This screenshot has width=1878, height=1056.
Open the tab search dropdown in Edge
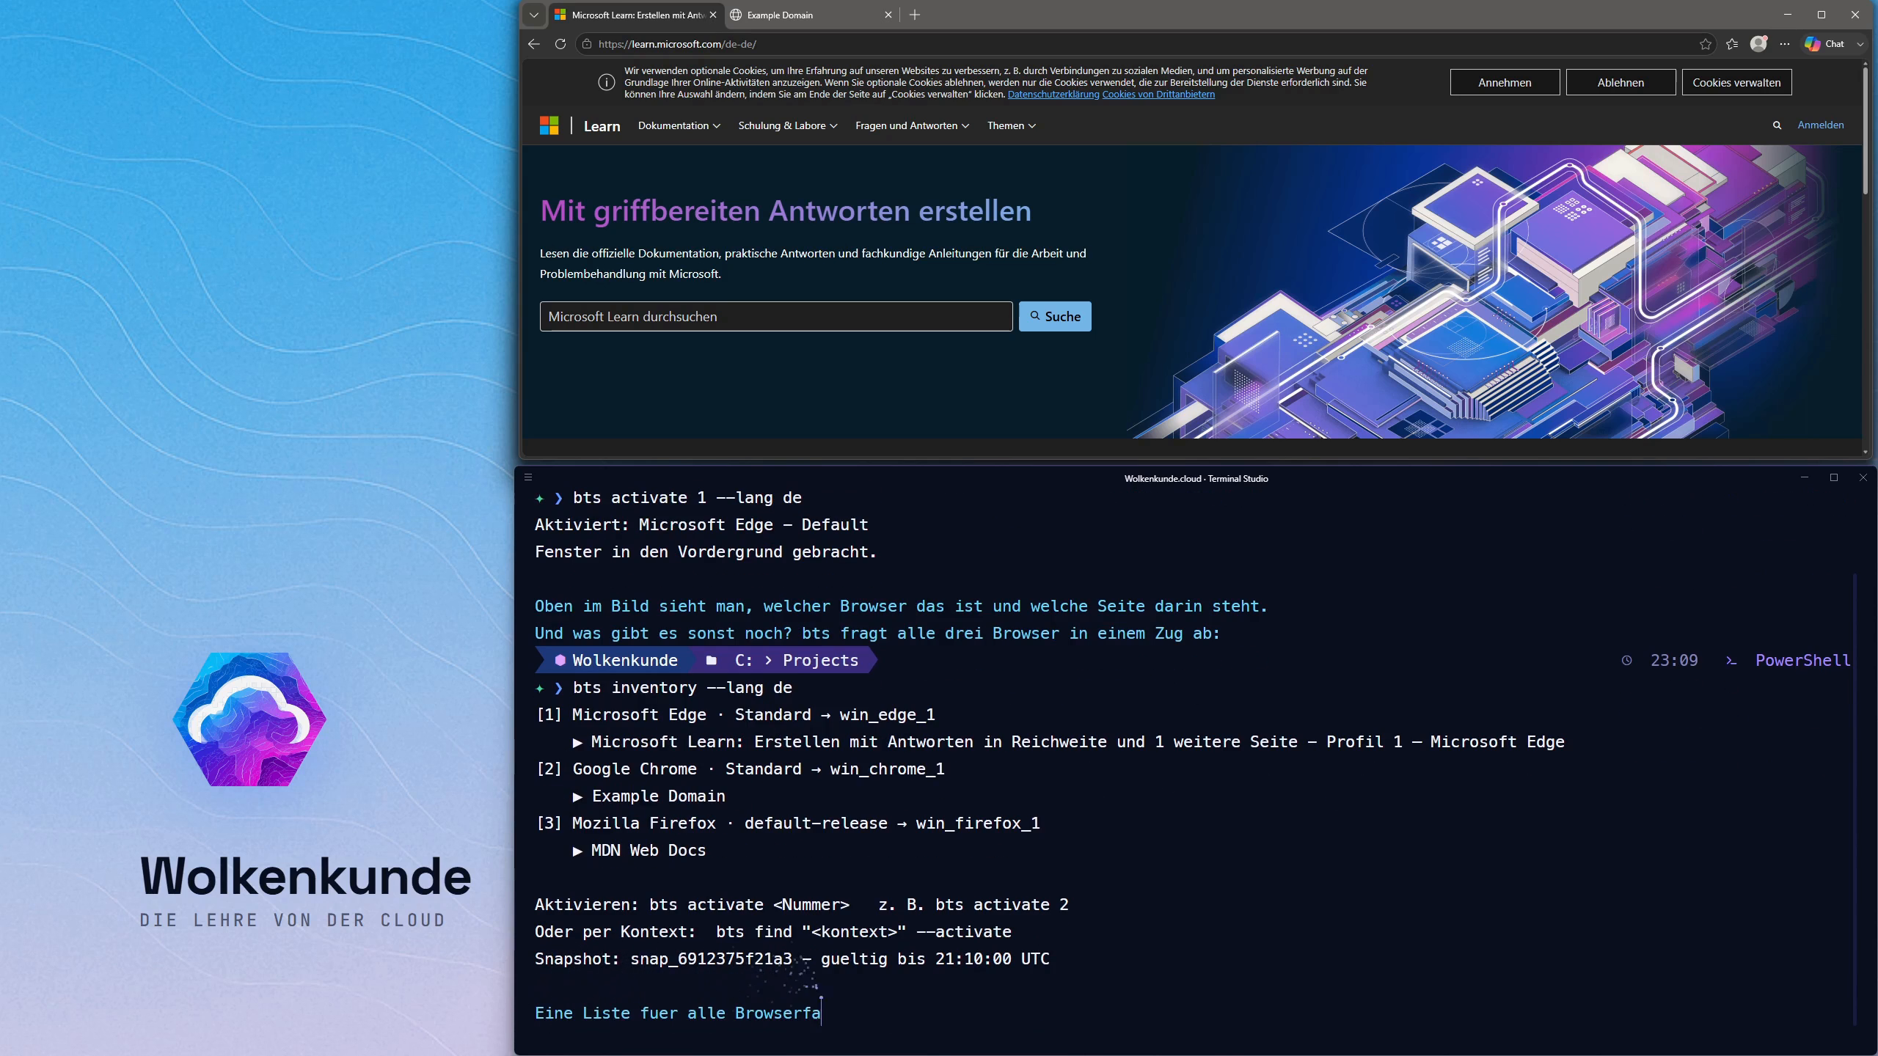[x=534, y=15]
